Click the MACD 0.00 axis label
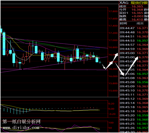 pyautogui.click(x=111, y=109)
